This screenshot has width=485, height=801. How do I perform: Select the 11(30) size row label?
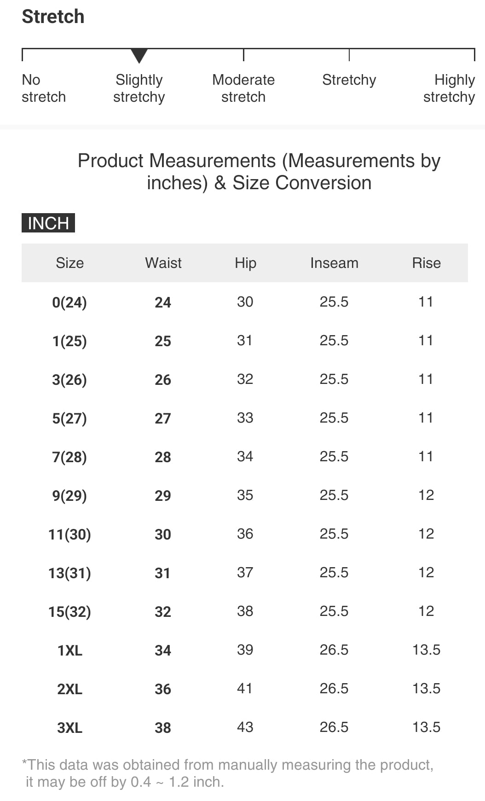point(69,534)
